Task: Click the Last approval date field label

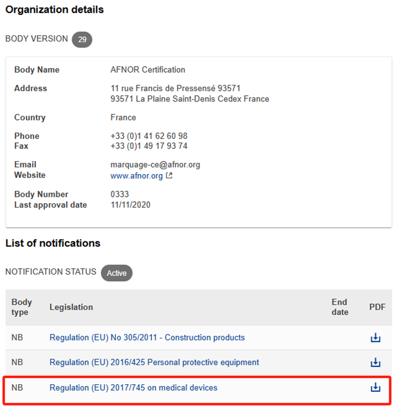Action: point(51,205)
